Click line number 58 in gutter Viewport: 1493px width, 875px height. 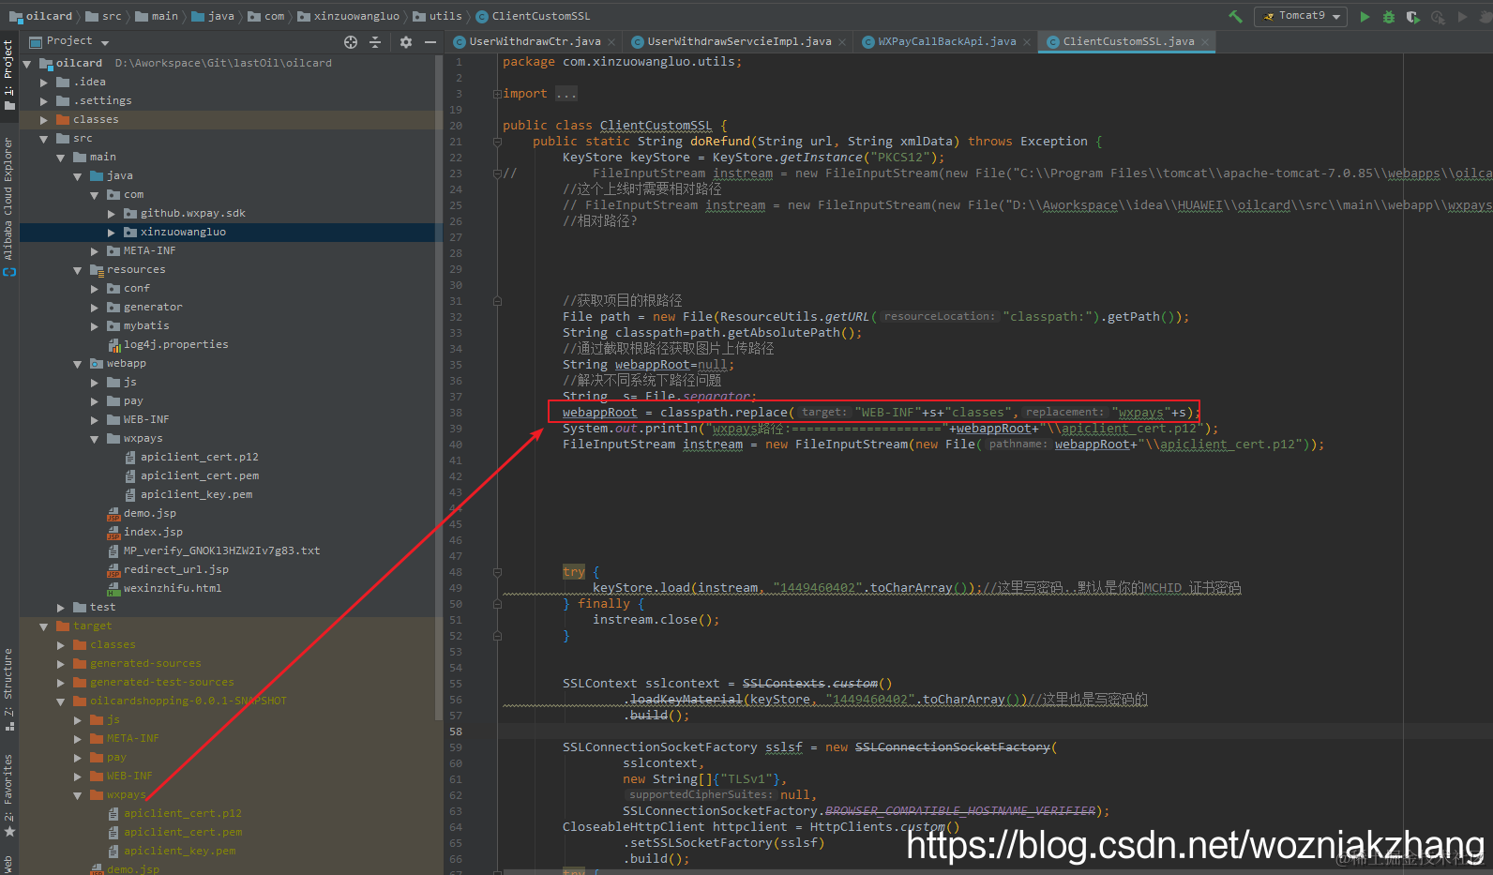coord(456,732)
